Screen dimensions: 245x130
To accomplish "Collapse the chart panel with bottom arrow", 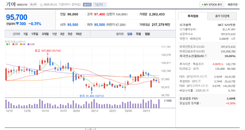I will coord(90,129).
